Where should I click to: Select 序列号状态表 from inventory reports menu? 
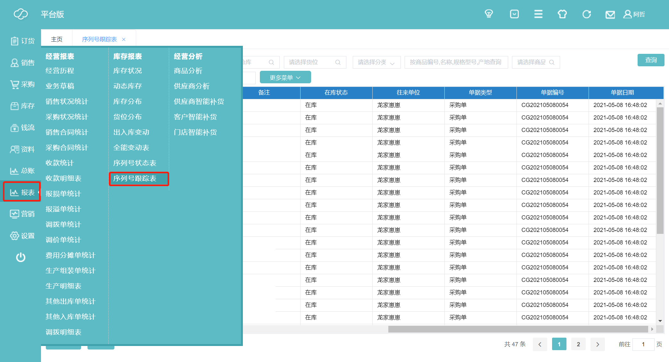click(x=135, y=163)
